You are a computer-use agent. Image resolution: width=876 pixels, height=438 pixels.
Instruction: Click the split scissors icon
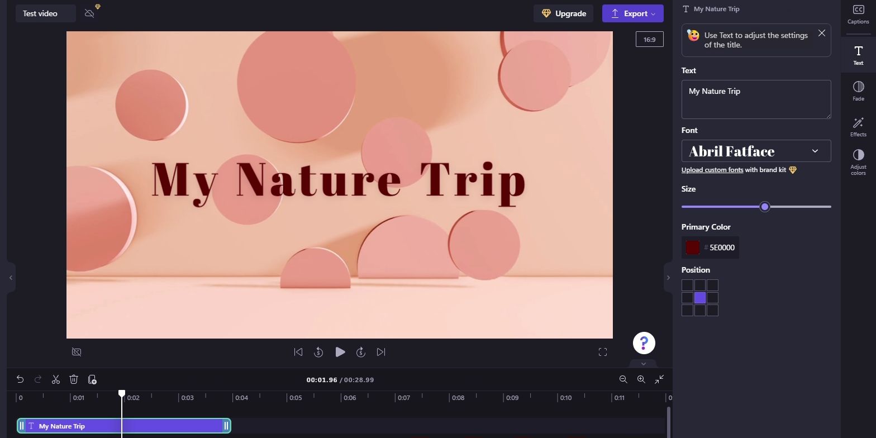56,380
